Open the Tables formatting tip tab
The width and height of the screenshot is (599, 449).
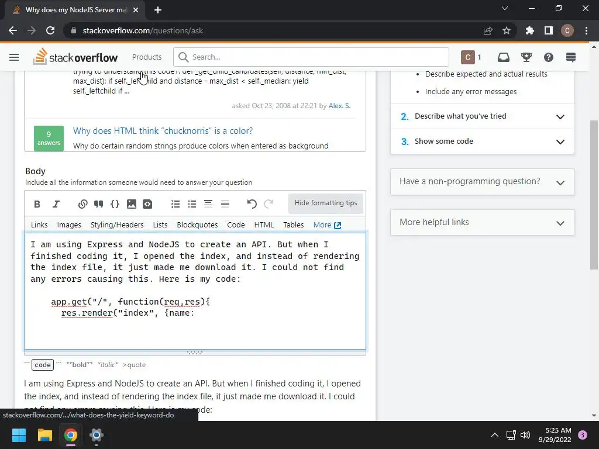point(294,225)
